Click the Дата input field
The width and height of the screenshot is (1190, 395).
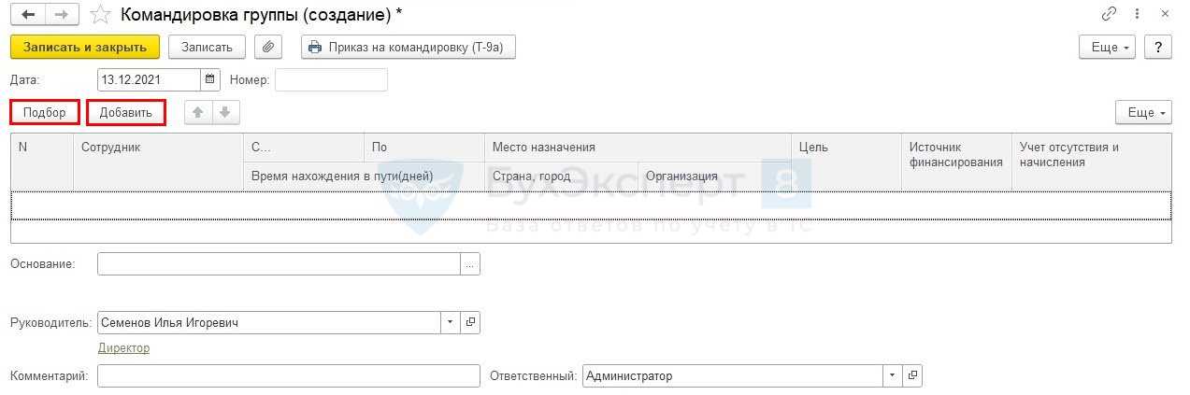point(149,79)
